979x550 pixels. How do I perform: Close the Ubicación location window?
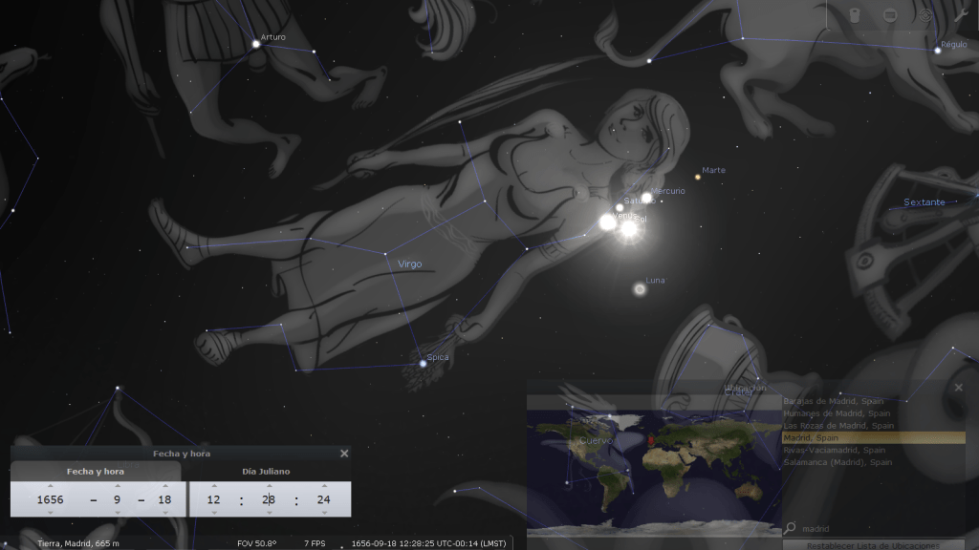coord(959,388)
